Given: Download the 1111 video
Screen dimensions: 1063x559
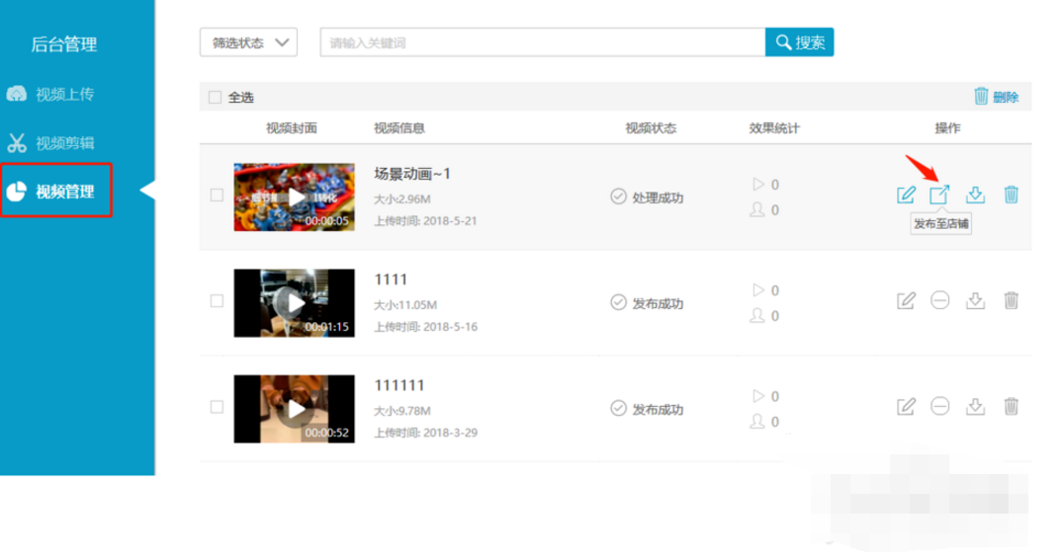Looking at the screenshot, I should click(x=976, y=300).
